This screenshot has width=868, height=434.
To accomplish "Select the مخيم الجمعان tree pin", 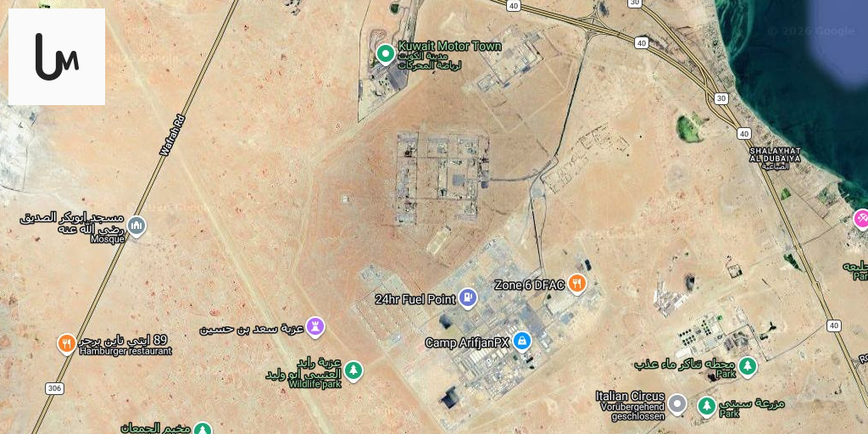I will point(203,430).
